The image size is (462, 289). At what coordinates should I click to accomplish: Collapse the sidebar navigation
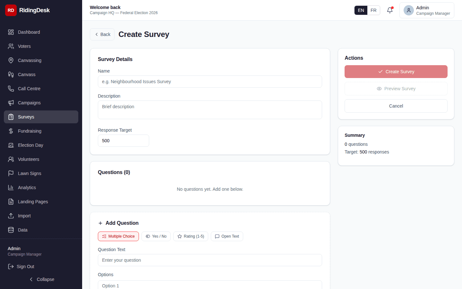pyautogui.click(x=42, y=279)
